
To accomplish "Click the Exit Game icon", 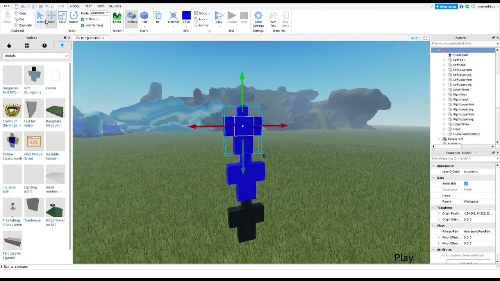I will click(285, 15).
